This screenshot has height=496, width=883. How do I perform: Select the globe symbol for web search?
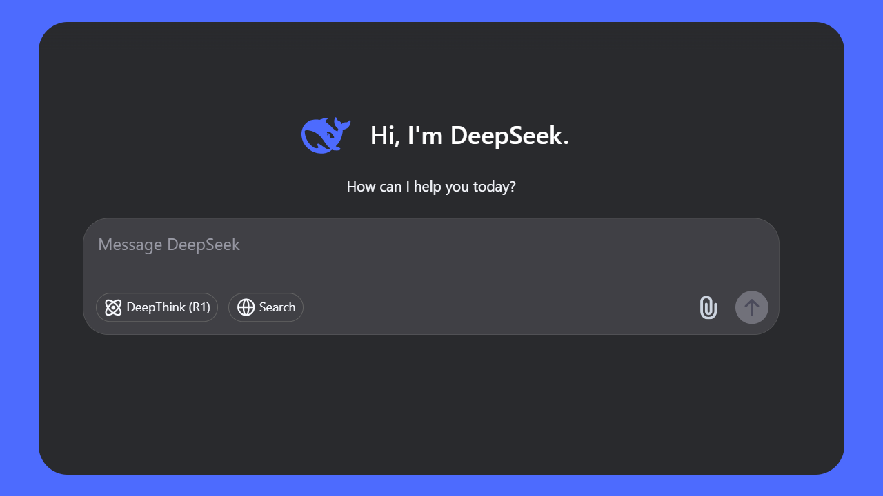(x=246, y=307)
